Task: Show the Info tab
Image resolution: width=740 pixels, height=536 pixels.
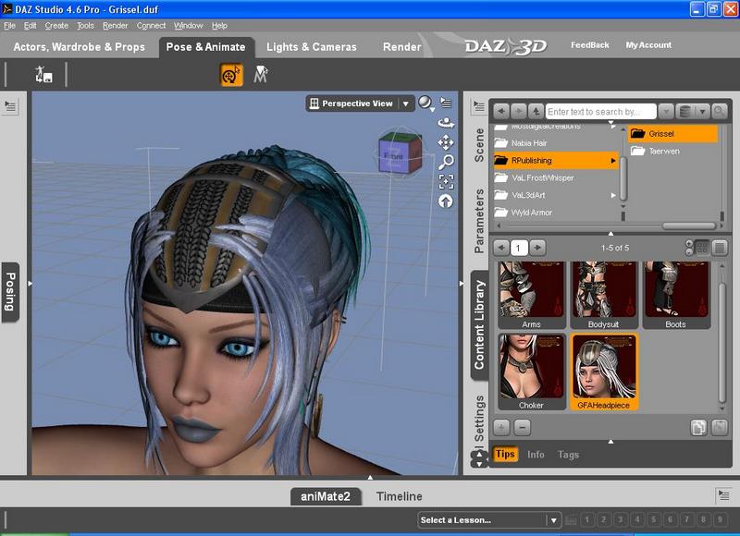Action: 536,455
